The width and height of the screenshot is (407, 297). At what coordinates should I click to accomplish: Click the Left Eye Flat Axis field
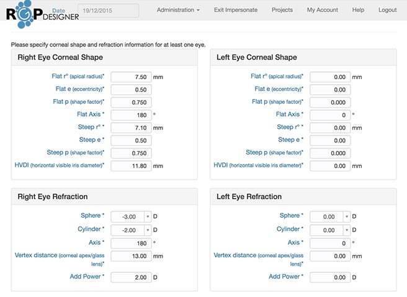coord(330,115)
